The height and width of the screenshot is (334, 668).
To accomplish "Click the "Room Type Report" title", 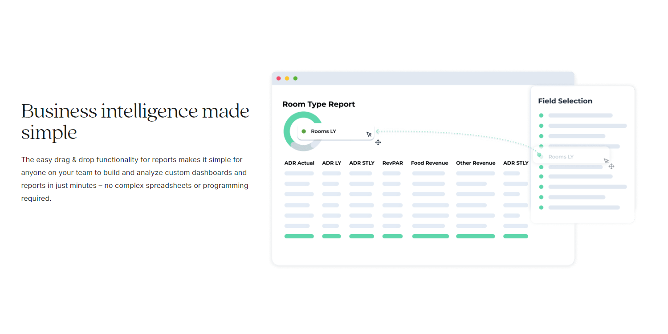I will click(x=319, y=104).
